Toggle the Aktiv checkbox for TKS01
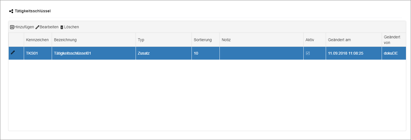The height and width of the screenshot is (140, 411). 308,53
